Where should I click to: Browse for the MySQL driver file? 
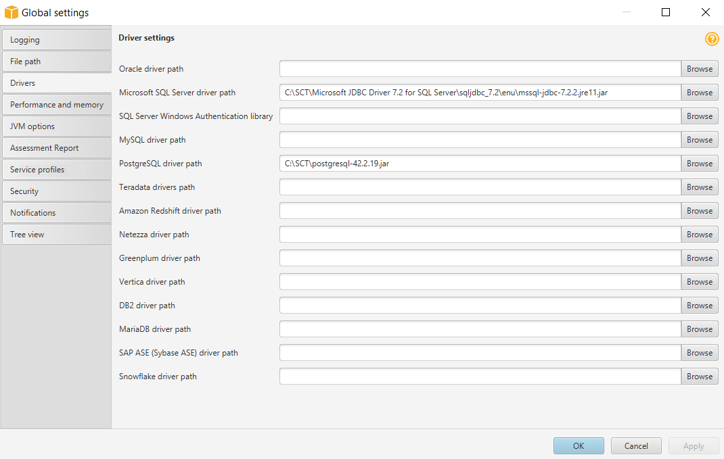(699, 140)
